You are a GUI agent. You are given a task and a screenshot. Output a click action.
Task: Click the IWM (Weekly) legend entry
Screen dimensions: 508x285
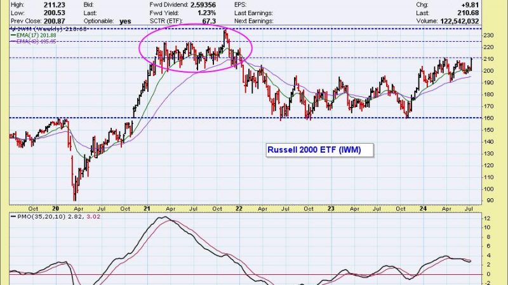point(49,29)
